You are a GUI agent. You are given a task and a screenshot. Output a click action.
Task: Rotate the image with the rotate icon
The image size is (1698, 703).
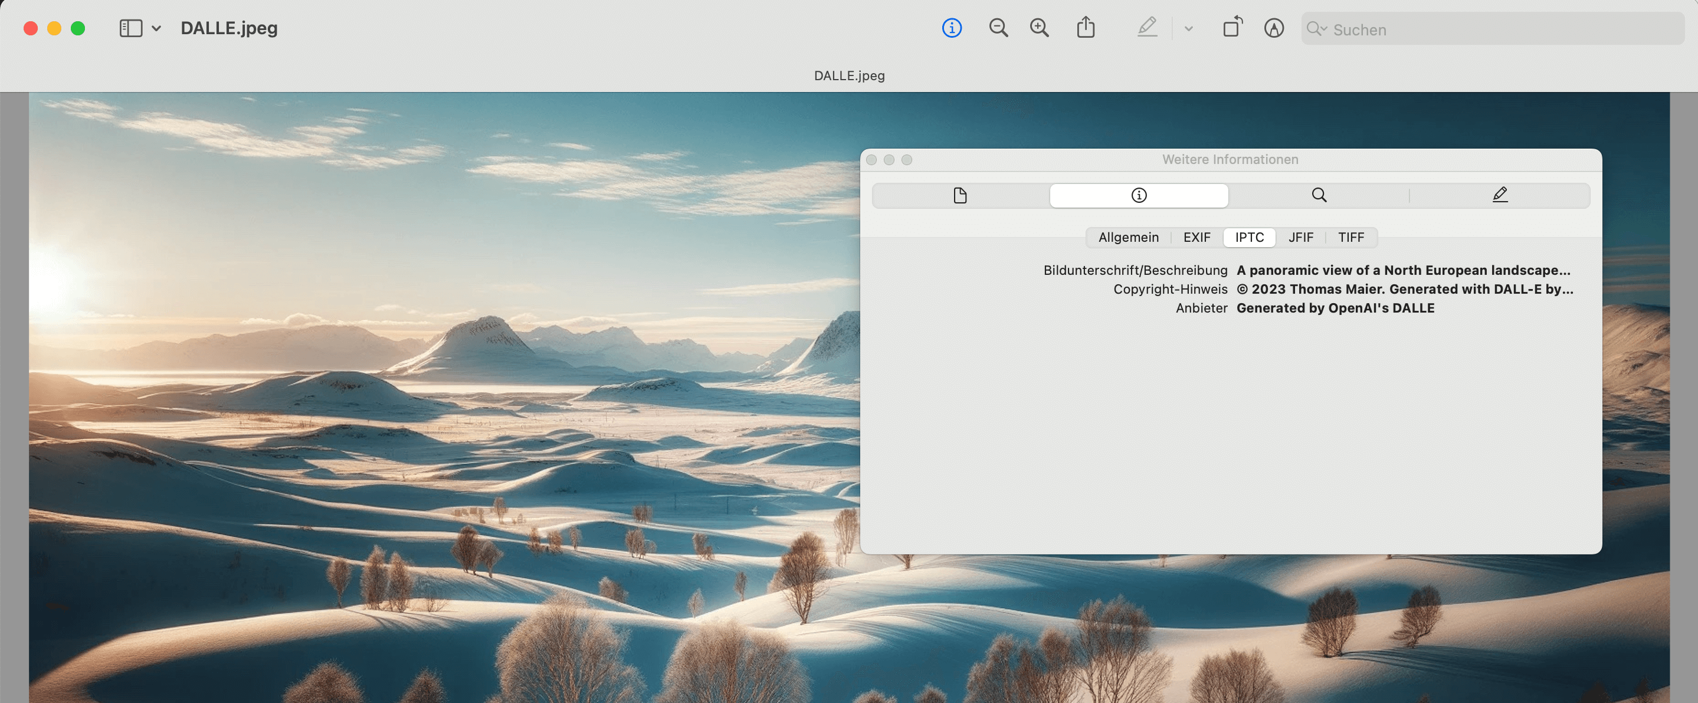pos(1231,28)
